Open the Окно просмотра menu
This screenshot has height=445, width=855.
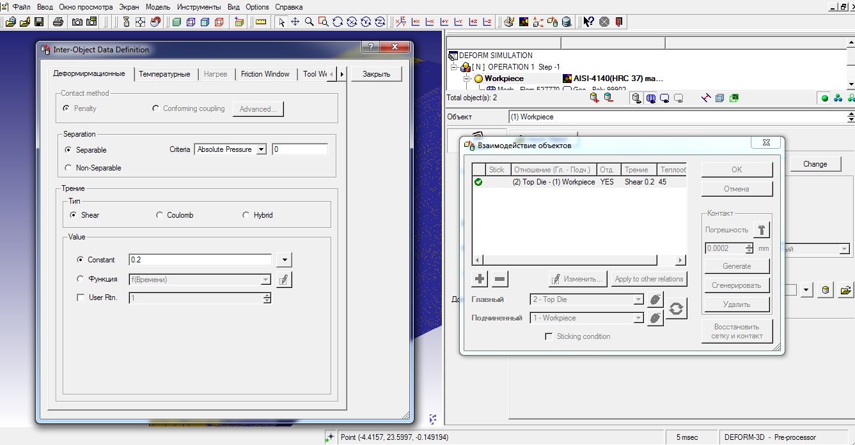pyautogui.click(x=86, y=7)
